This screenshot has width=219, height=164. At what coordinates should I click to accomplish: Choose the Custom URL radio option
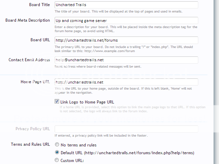pyautogui.click(x=57, y=160)
